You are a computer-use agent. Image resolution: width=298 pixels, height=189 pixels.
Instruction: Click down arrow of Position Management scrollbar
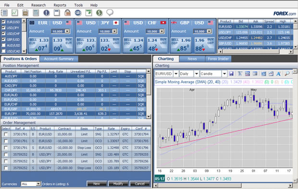[x=149, y=117]
